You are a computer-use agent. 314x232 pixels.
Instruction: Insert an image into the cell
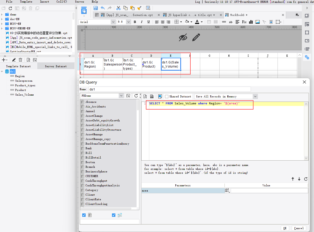tap(258, 22)
